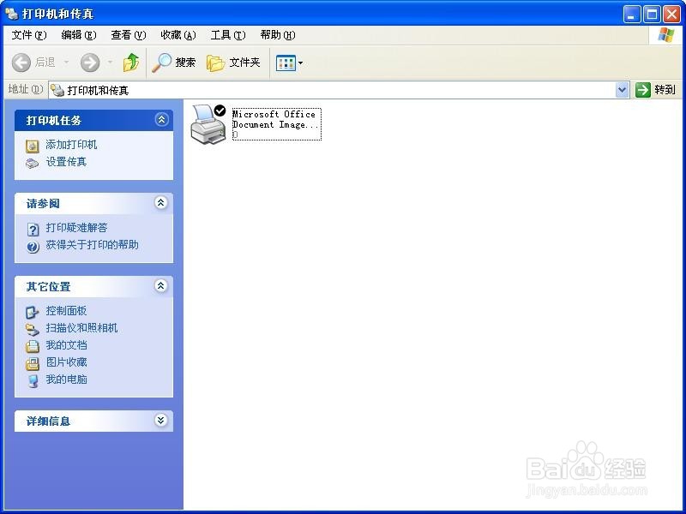Open the View (查看) menu
Viewport: 686px width, 514px height.
pyautogui.click(x=128, y=35)
